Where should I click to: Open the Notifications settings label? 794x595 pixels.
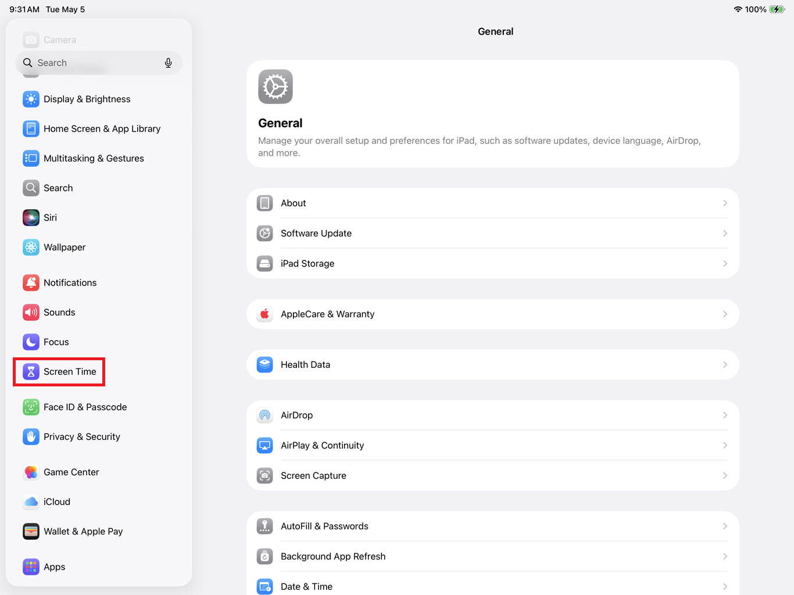(x=70, y=283)
